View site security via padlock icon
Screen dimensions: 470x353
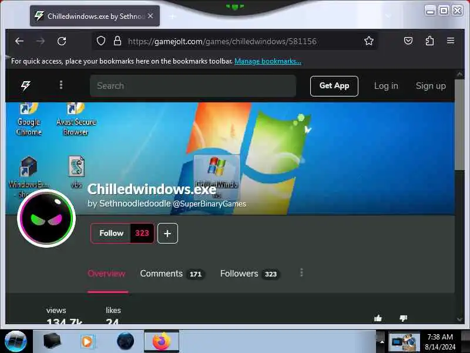click(x=117, y=41)
